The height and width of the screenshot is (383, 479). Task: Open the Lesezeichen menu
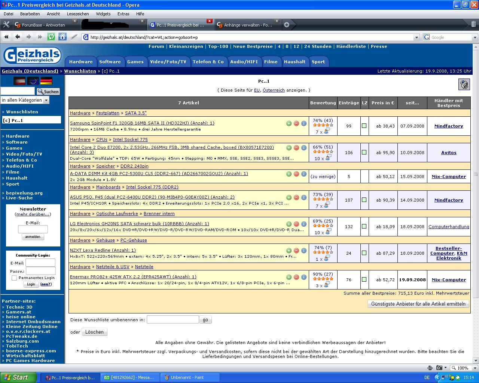click(x=78, y=14)
